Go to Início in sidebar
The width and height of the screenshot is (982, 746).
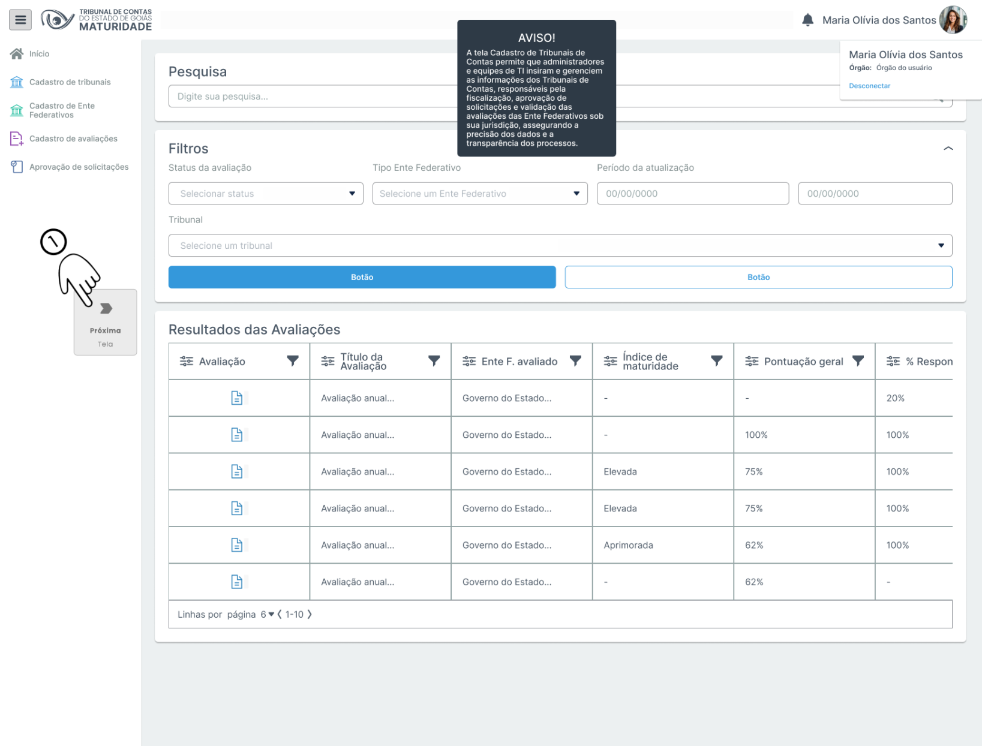point(39,54)
